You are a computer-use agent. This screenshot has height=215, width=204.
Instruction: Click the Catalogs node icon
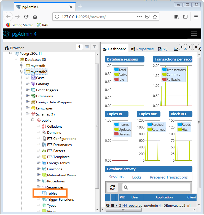coord(33,84)
